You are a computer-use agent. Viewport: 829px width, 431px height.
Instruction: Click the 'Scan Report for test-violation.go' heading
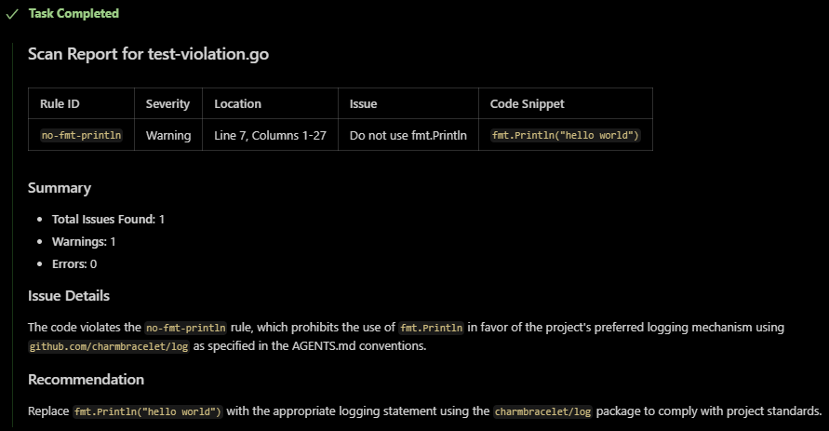point(148,54)
